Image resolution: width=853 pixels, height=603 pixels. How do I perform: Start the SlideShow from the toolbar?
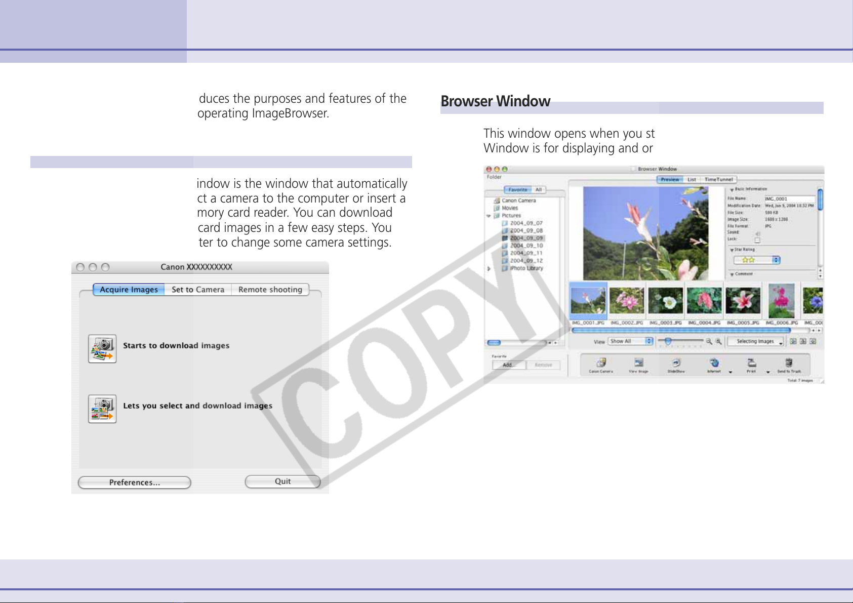pyautogui.click(x=676, y=364)
